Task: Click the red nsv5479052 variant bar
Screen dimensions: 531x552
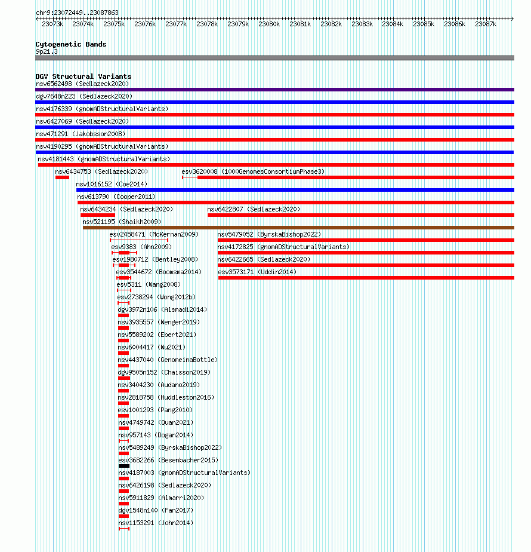Action: tap(366, 240)
